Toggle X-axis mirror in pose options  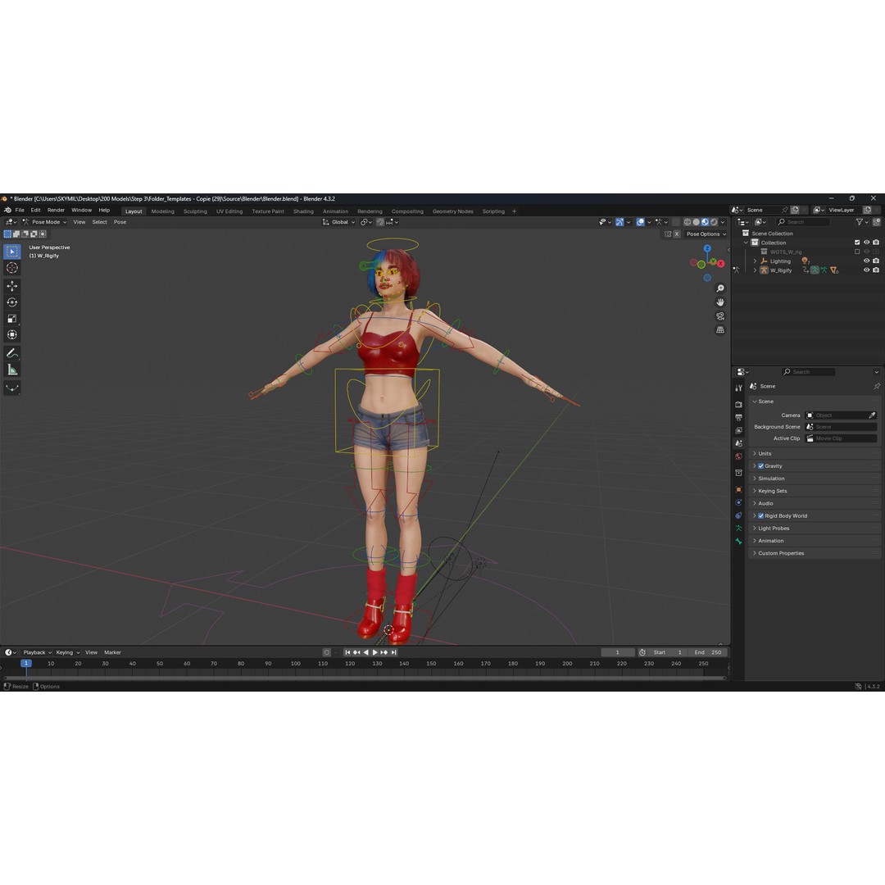tap(677, 234)
